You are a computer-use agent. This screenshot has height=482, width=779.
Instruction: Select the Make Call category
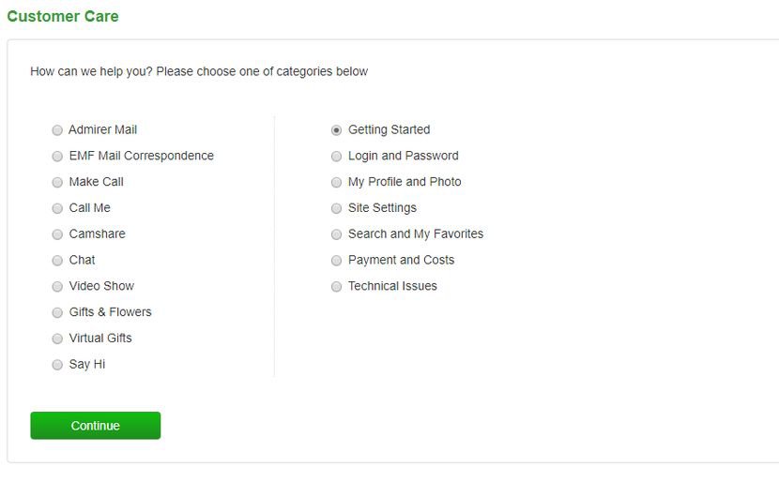point(57,182)
